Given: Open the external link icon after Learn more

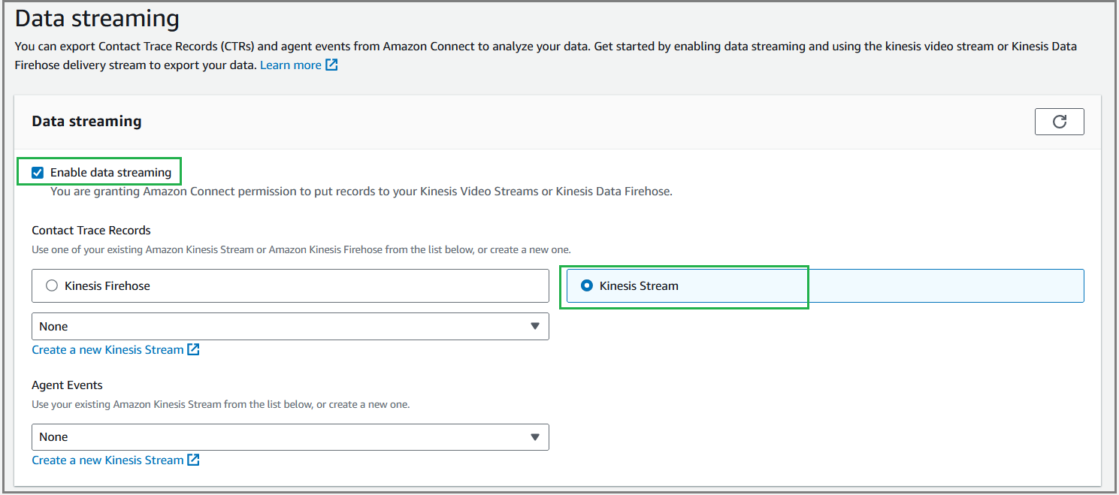Looking at the screenshot, I should click(x=331, y=65).
